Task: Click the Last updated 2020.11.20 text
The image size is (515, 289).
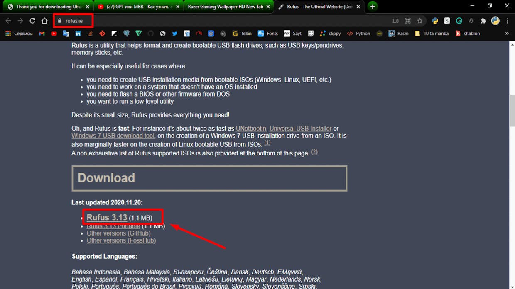Action: tap(107, 202)
